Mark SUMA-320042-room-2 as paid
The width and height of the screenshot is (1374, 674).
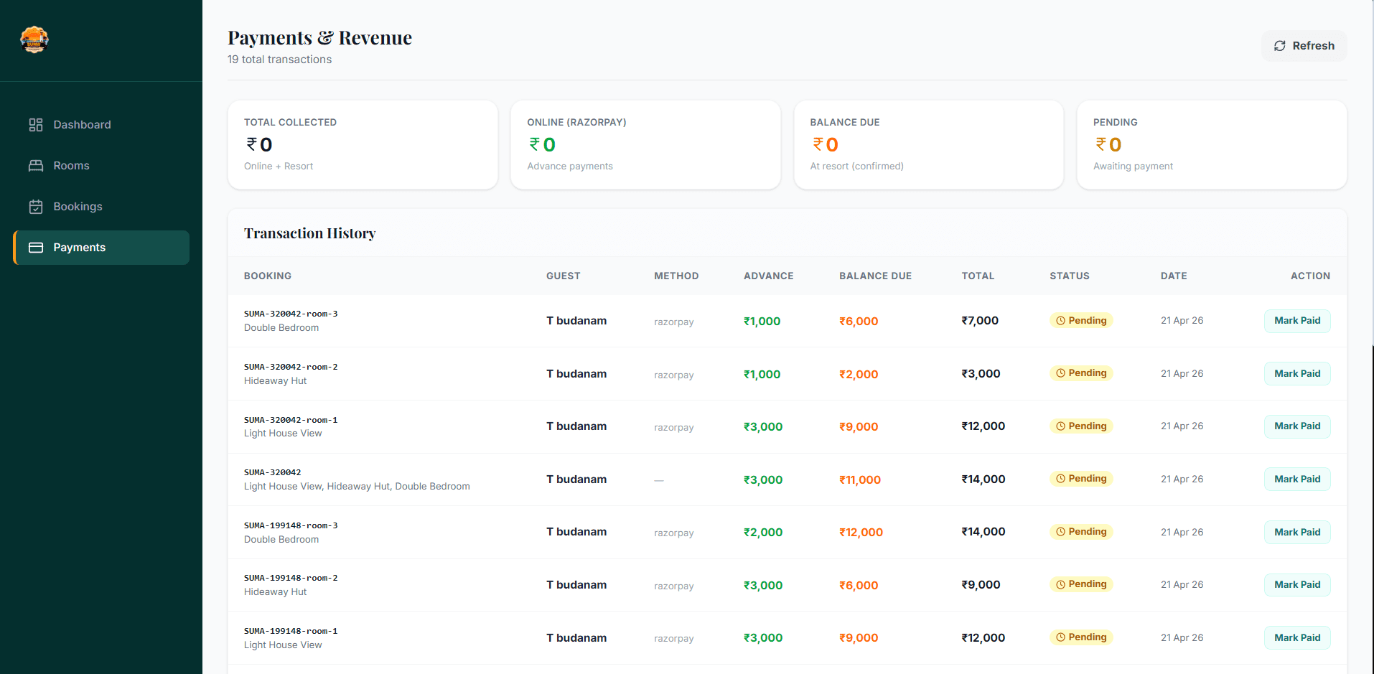[1297, 373]
